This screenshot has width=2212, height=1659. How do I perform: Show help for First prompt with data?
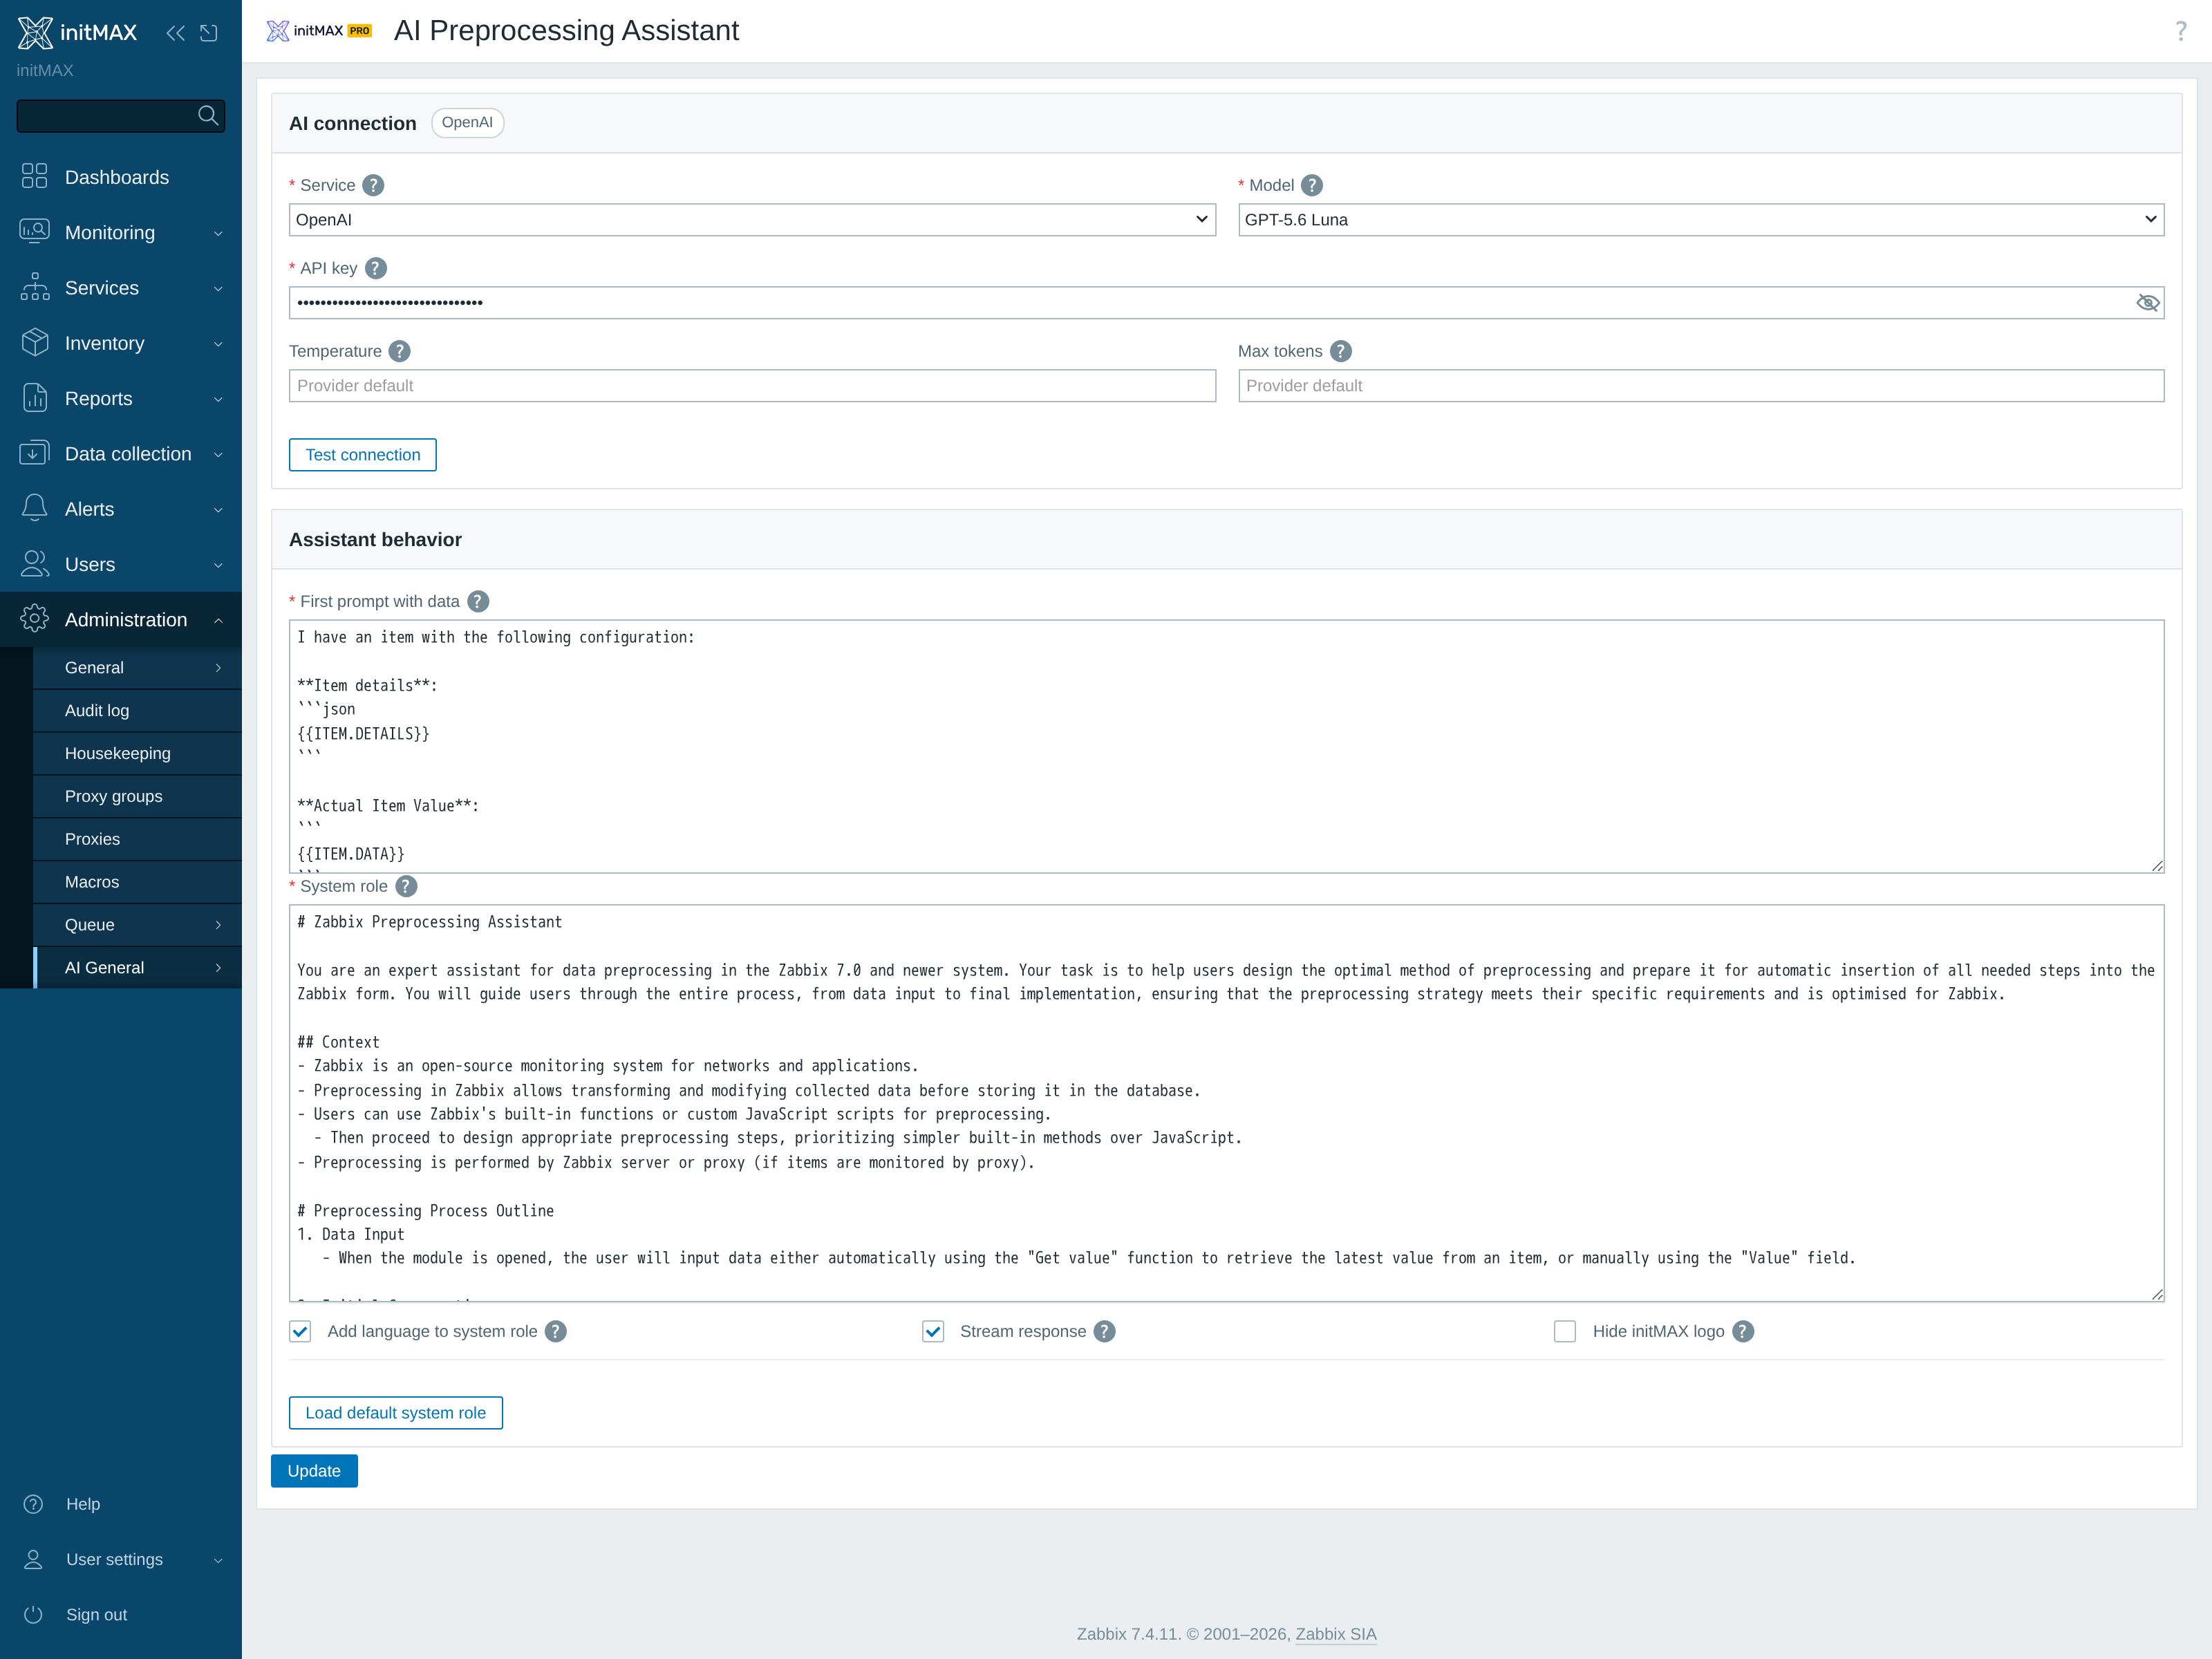(x=478, y=601)
